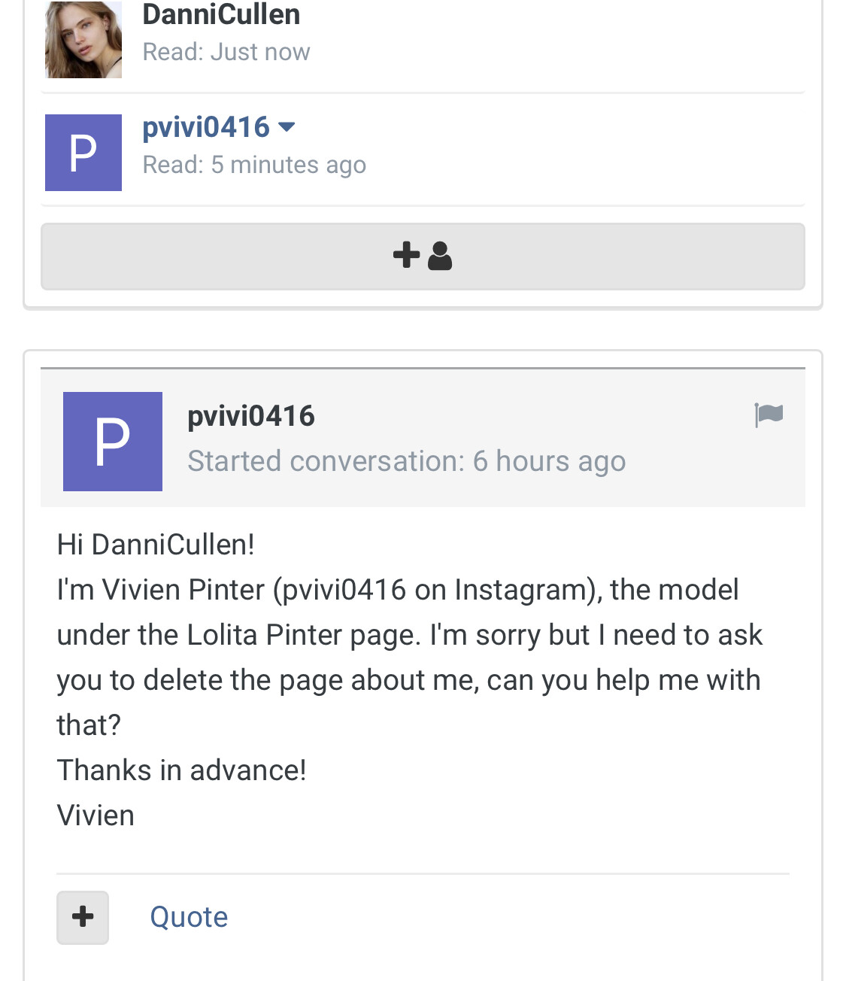Click the multi-quote plus button beside Quote
846x981 pixels.
pyautogui.click(x=83, y=917)
